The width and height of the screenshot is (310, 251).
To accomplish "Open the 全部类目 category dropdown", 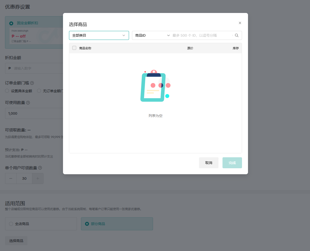I will click(x=99, y=35).
